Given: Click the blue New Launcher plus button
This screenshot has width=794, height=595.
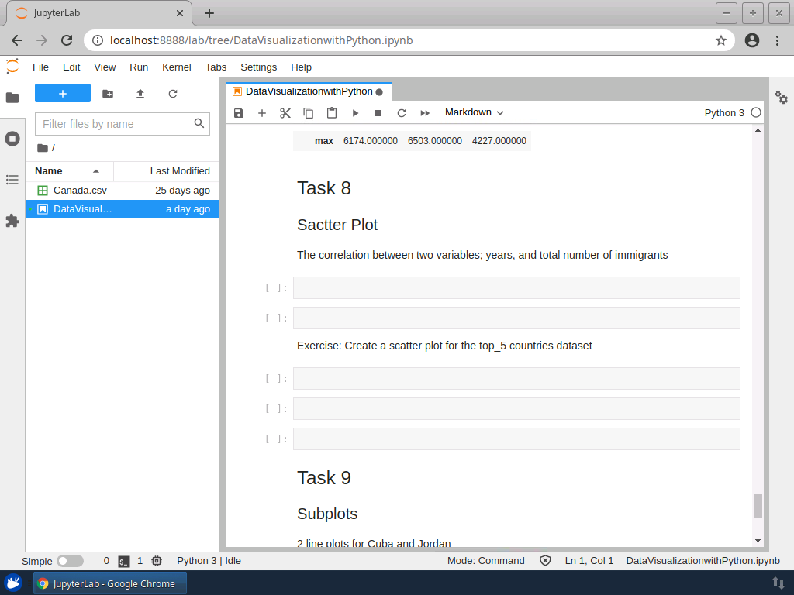Looking at the screenshot, I should pyautogui.click(x=63, y=94).
